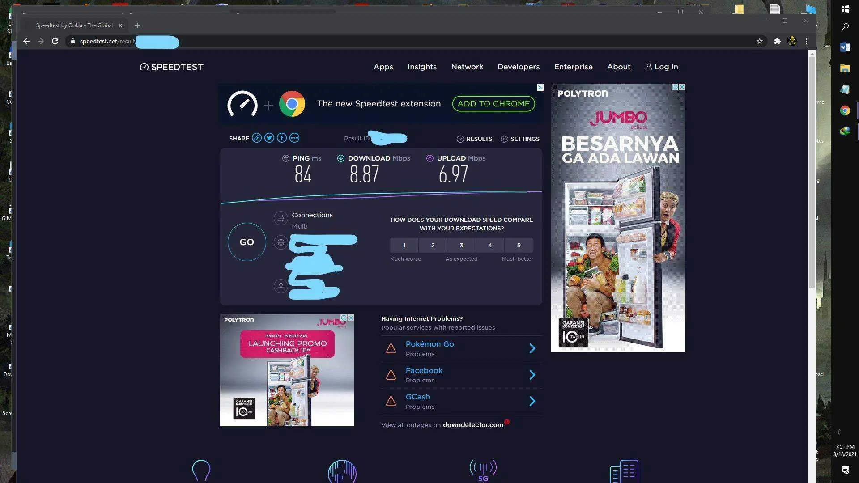Reload the Speedtest page
Screen dimensions: 859x483
(55, 41)
